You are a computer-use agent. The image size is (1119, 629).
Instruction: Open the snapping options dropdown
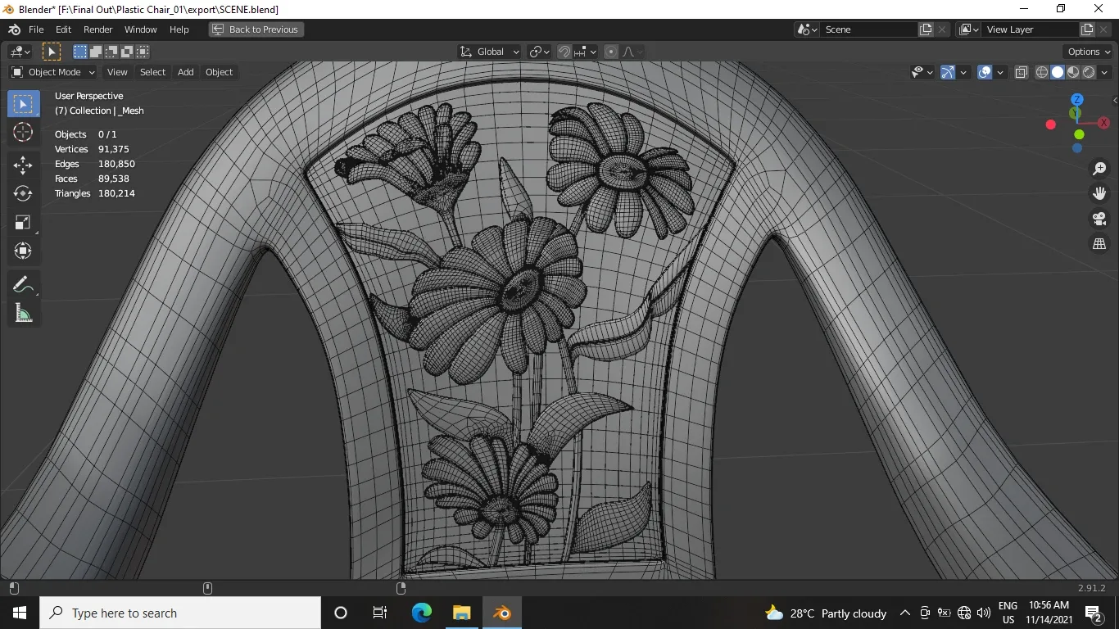tap(585, 52)
